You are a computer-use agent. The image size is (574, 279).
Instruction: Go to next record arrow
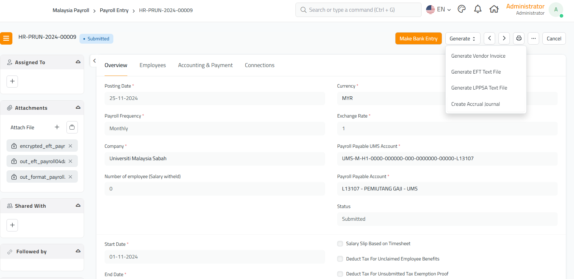tap(504, 38)
